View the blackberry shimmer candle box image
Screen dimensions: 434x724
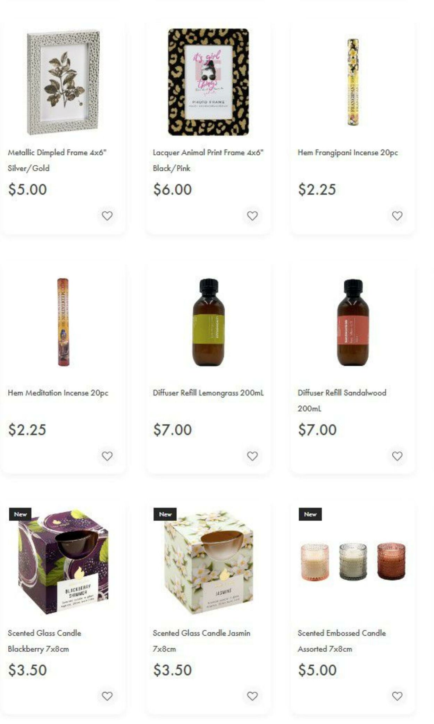pyautogui.click(x=64, y=562)
